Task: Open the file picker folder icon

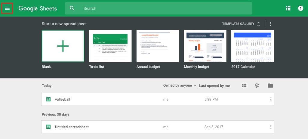Action: click(270, 85)
